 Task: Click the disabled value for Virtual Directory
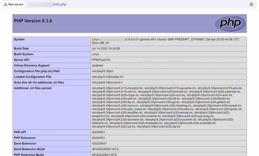click(97, 66)
